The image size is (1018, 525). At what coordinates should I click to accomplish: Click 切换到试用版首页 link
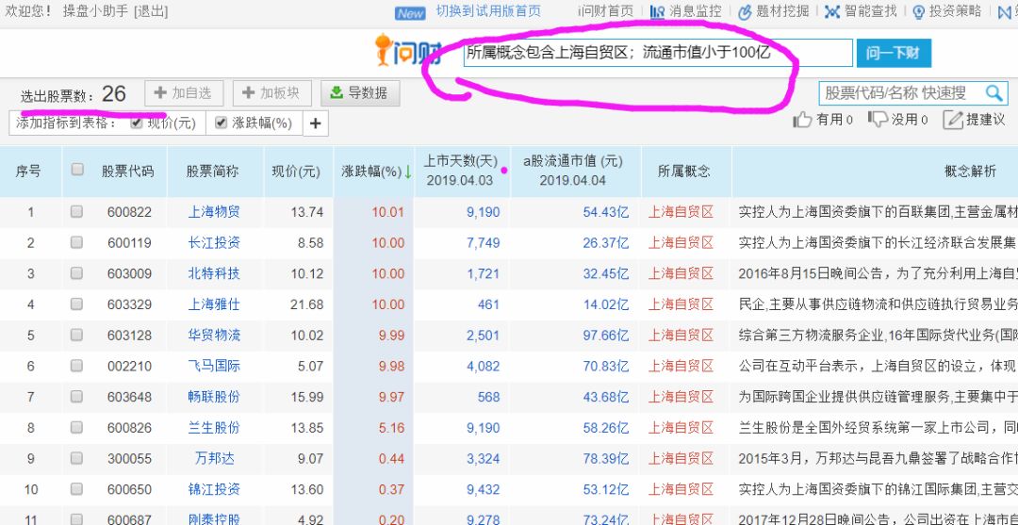[x=488, y=11]
